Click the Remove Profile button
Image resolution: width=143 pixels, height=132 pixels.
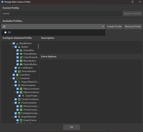(133, 27)
